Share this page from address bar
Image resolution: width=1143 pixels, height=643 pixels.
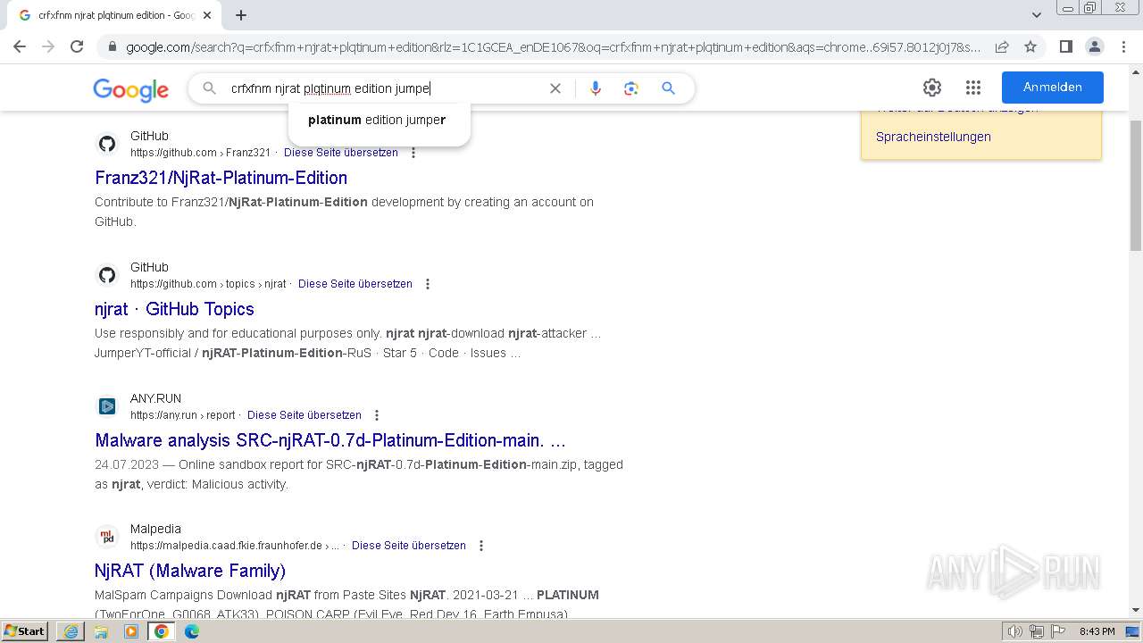click(x=1002, y=46)
